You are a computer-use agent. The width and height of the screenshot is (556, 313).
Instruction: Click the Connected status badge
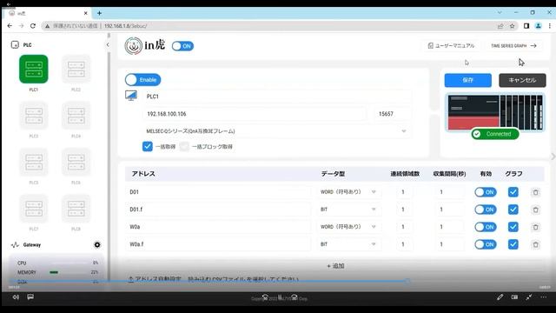495,134
